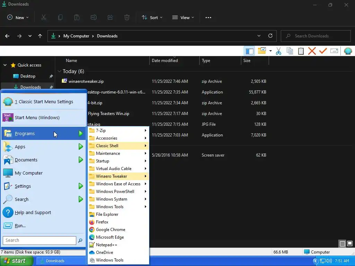
Task: Open OneDrive from Programs list
Action: 118,252
